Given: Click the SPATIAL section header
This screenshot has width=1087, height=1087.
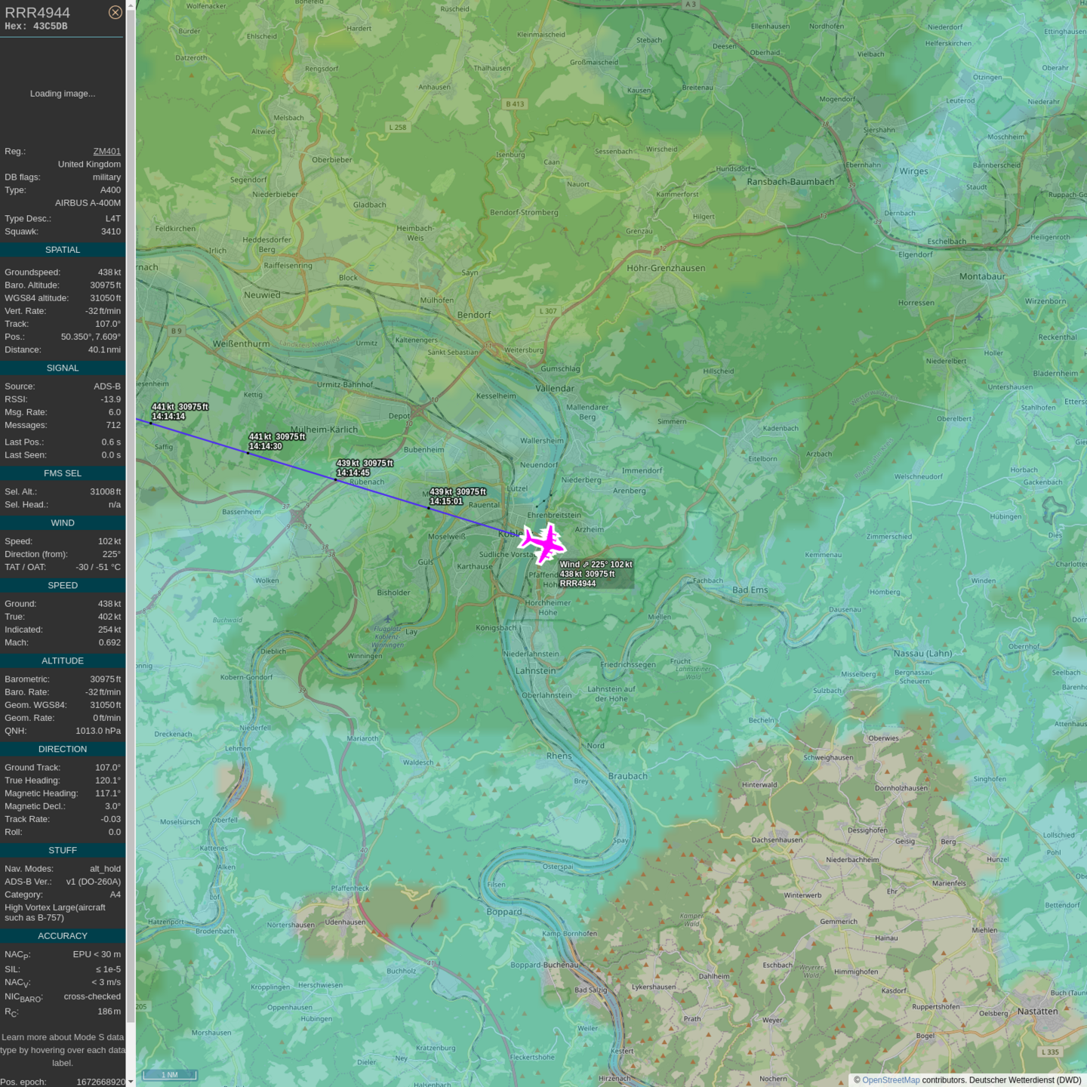Looking at the screenshot, I should click(63, 250).
